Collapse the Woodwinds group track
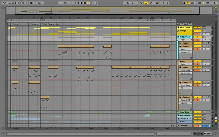The height and width of the screenshot is (137, 219). [x=178, y=37]
